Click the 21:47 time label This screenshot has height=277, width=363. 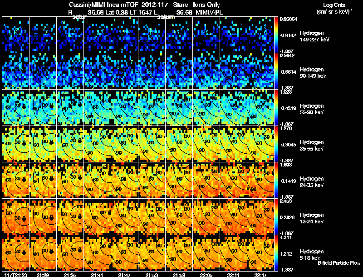[x=124, y=275]
